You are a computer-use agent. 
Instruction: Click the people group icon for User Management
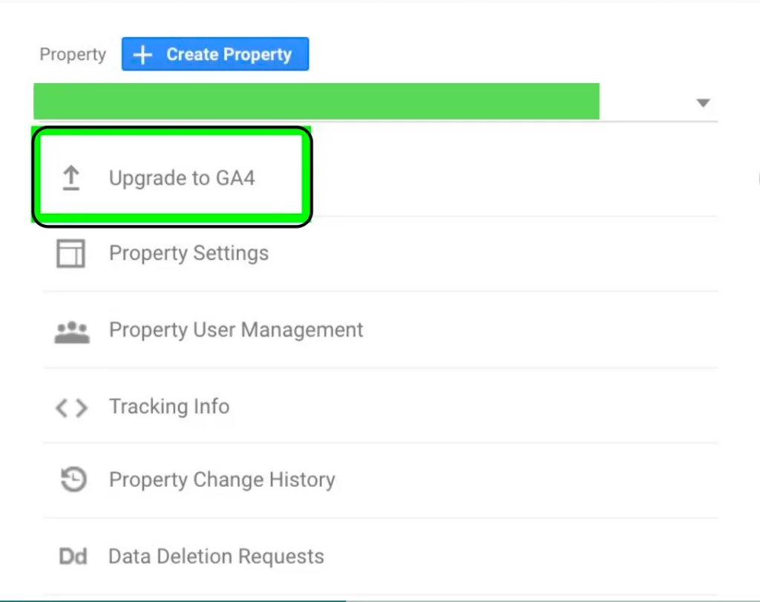click(72, 332)
